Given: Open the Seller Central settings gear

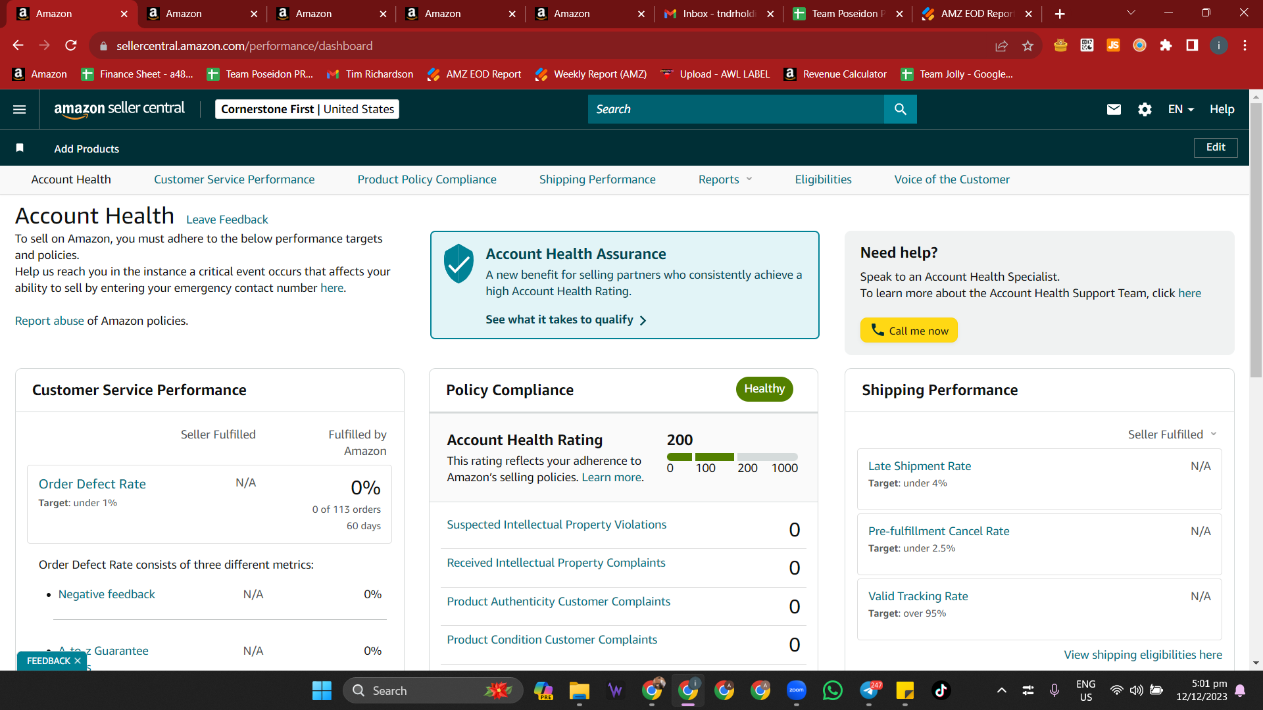Looking at the screenshot, I should [x=1145, y=109].
